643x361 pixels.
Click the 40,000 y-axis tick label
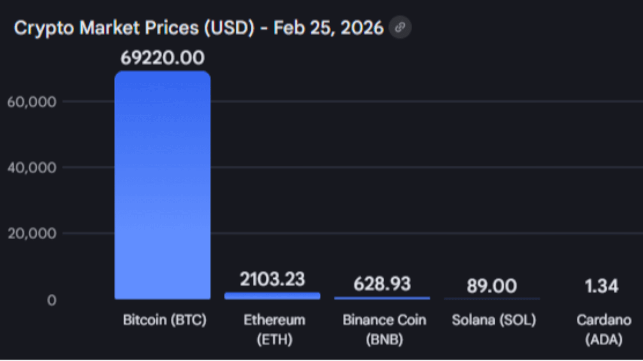[x=32, y=167]
